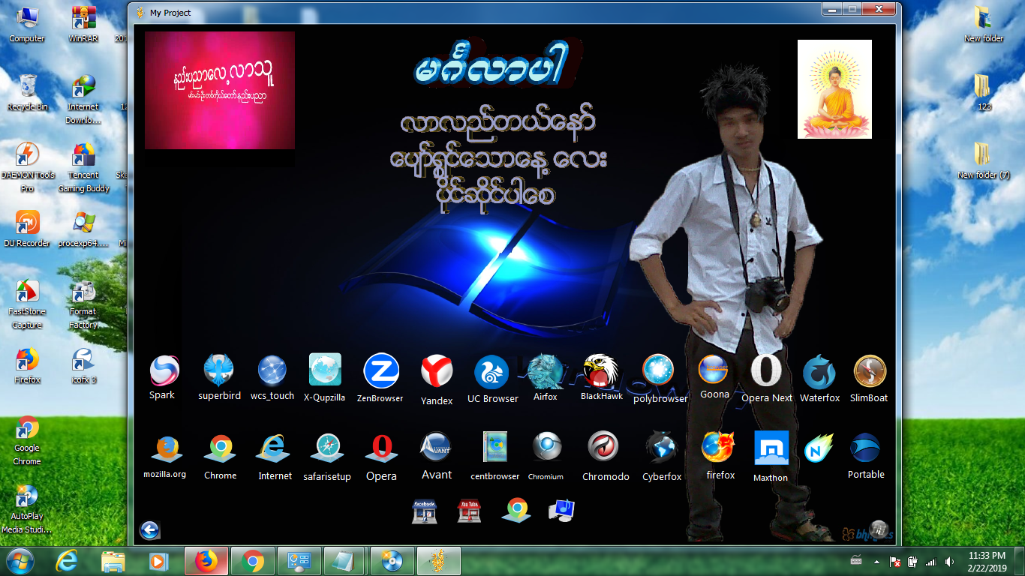Launch Format Factory desktop shortcut
1025x576 pixels.
tap(83, 304)
